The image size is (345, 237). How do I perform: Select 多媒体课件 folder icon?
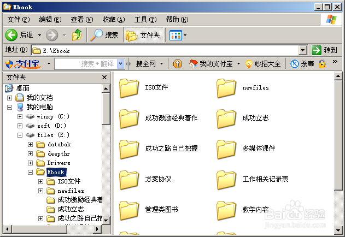coord(226,149)
